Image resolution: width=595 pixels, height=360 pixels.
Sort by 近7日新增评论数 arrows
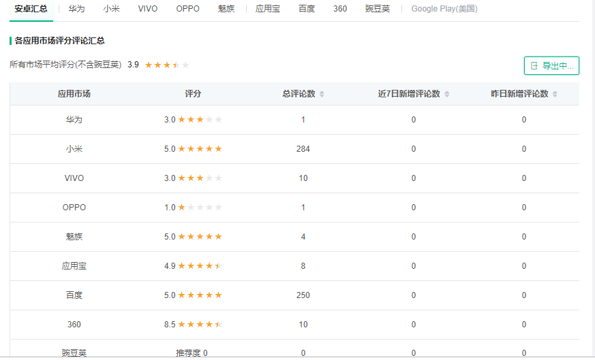click(x=446, y=94)
